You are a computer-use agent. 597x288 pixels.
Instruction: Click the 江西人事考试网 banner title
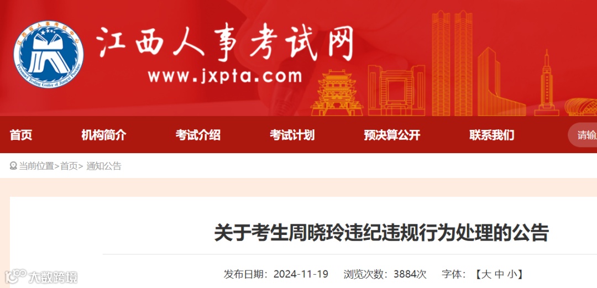[226, 44]
